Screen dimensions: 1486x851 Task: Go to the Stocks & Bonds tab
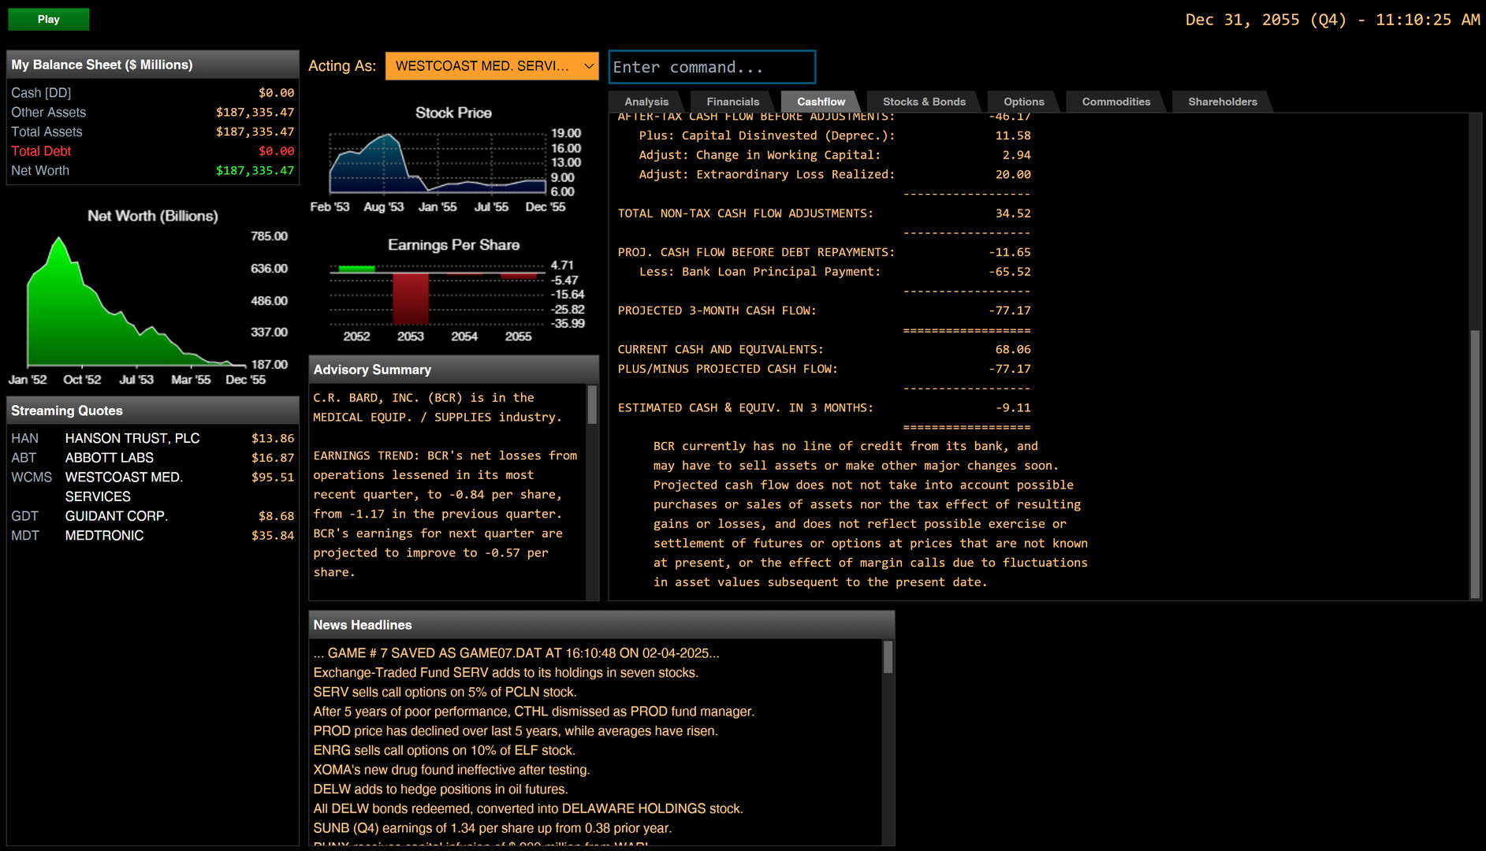[x=924, y=102]
